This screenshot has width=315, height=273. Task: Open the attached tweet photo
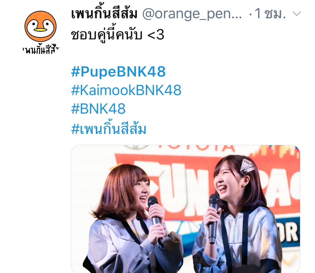click(x=185, y=209)
